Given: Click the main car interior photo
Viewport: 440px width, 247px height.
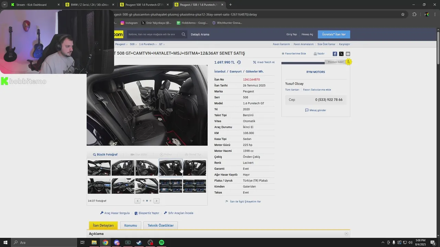Looking at the screenshot, I should (x=147, y=105).
